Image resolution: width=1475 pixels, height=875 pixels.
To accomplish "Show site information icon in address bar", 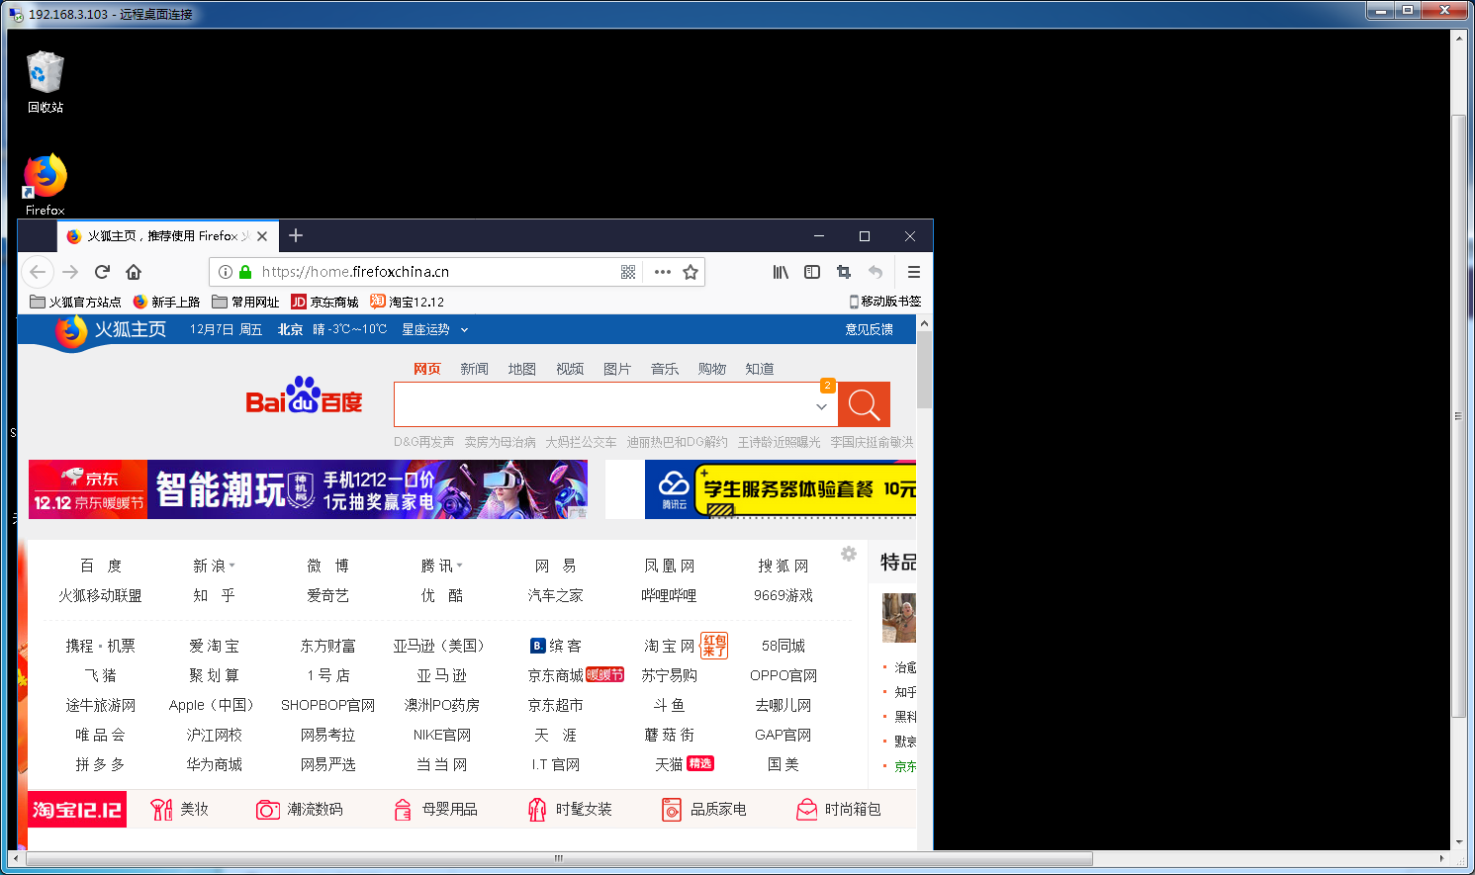I will [x=226, y=272].
